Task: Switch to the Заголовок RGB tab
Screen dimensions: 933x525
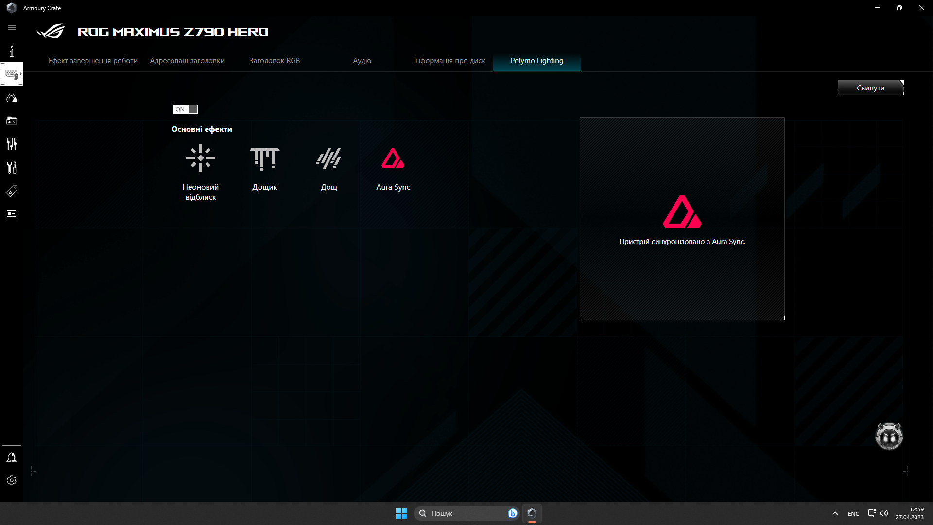Action: 274,60
